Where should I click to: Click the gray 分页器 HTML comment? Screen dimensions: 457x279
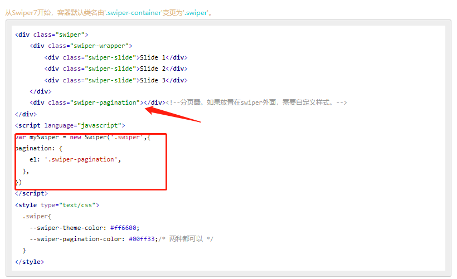coord(256,102)
